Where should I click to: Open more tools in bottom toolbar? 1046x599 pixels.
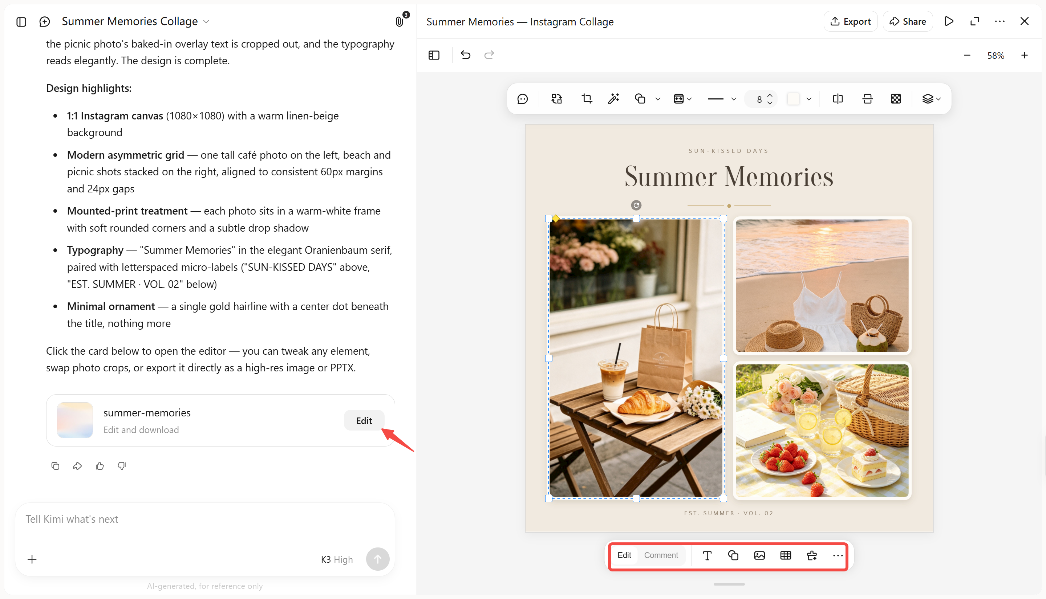point(838,555)
